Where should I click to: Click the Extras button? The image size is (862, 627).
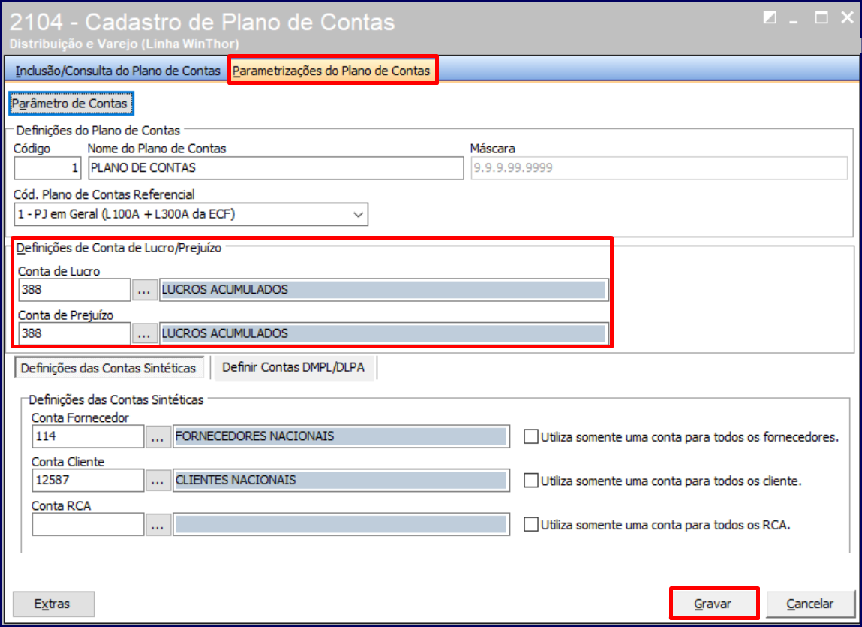tap(53, 604)
